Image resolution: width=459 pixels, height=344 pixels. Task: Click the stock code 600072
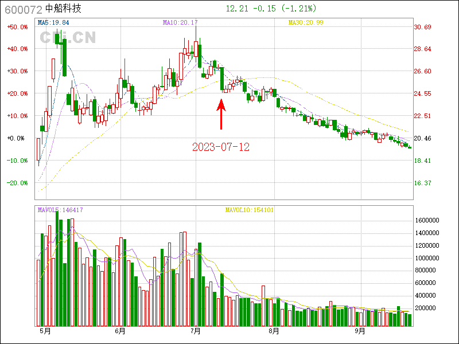23,9
